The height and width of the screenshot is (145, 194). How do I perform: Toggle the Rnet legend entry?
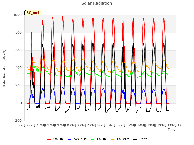coord(140,139)
